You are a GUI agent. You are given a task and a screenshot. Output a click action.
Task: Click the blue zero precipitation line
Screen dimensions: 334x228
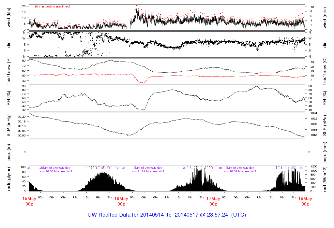coord(167,152)
